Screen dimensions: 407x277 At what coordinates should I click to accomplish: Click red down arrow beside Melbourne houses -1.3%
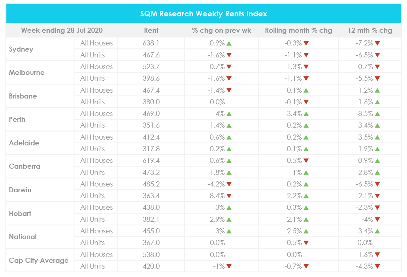pos(306,67)
